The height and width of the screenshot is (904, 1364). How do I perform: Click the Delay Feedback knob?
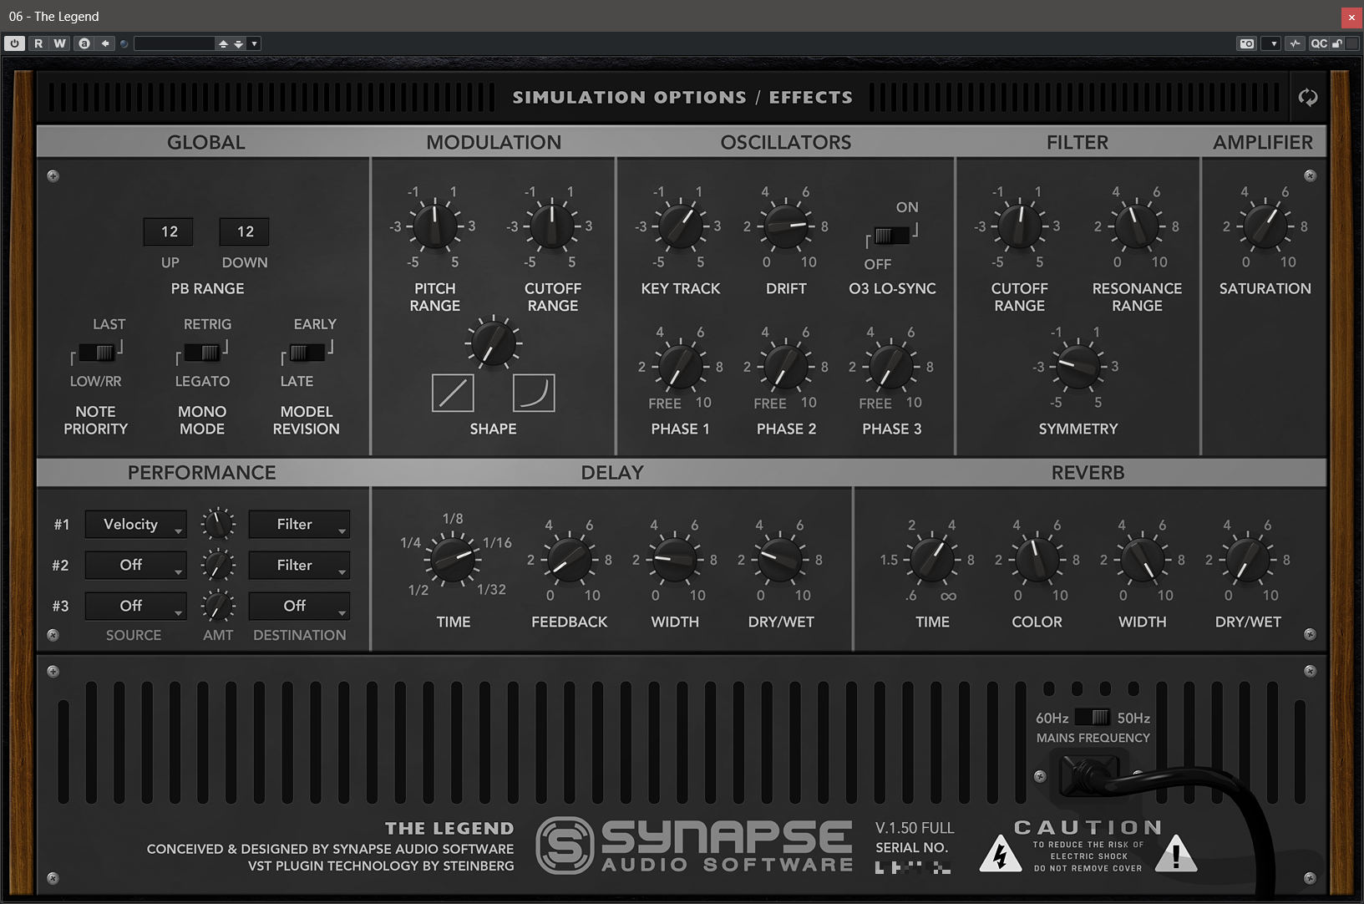[569, 560]
